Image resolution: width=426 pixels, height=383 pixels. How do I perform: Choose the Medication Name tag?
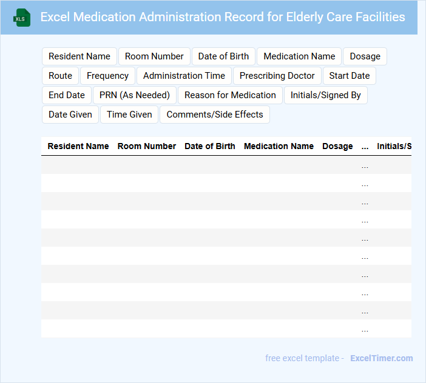(x=299, y=56)
